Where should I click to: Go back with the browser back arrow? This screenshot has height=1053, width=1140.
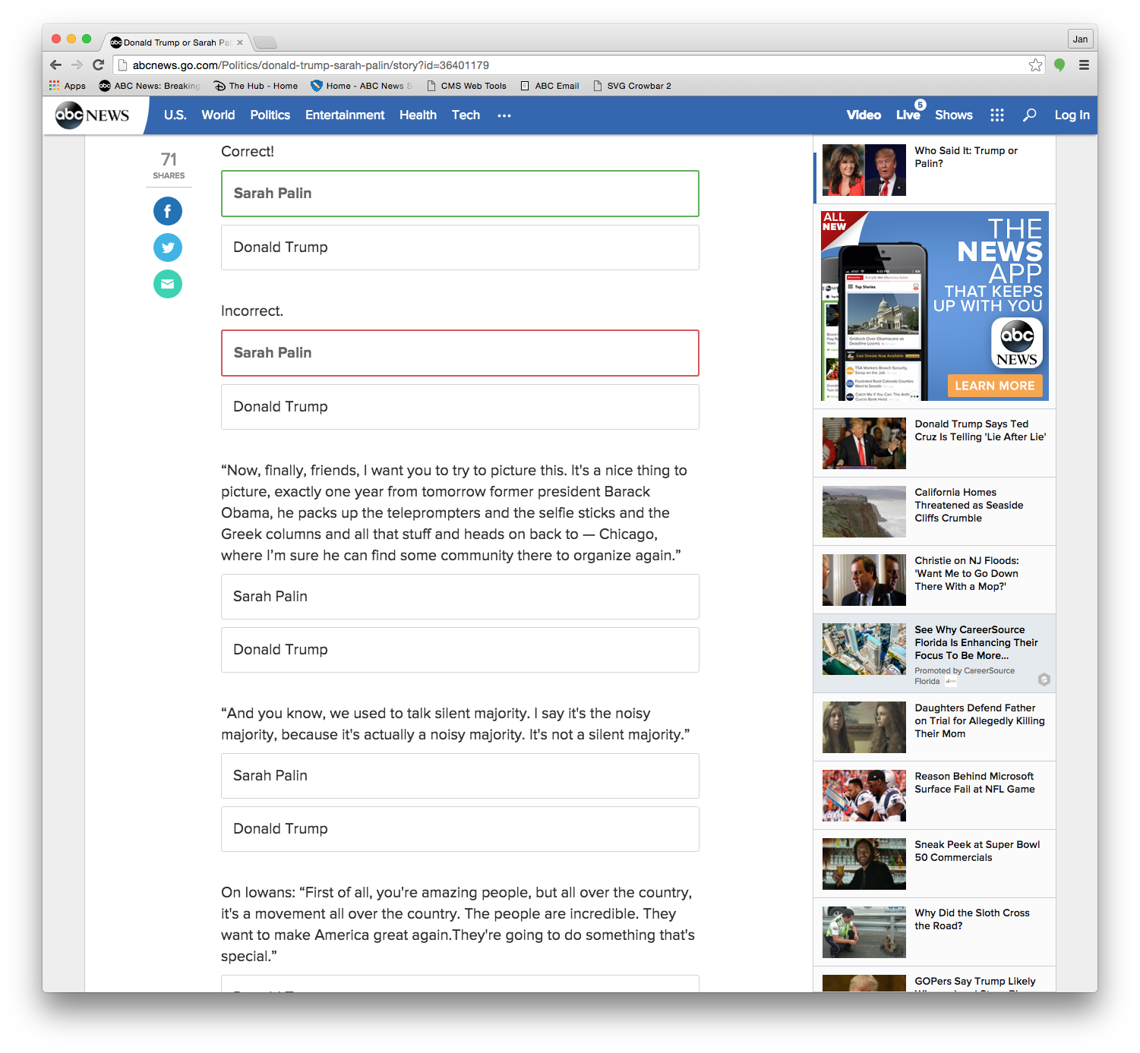click(55, 65)
